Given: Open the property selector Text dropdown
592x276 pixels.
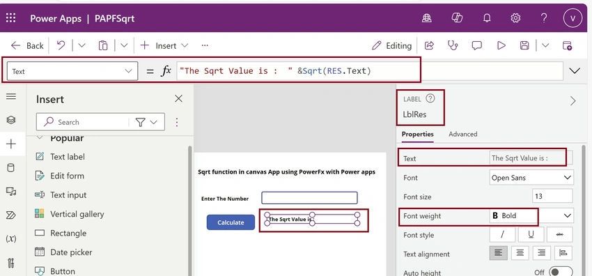Looking at the screenshot, I should click(x=72, y=71).
